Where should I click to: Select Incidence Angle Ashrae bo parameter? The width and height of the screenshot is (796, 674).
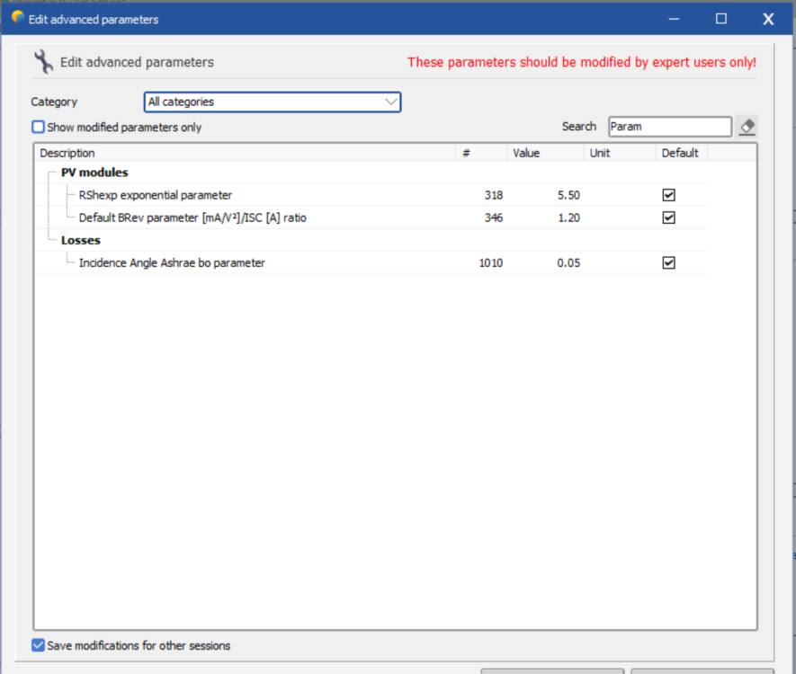click(x=171, y=263)
